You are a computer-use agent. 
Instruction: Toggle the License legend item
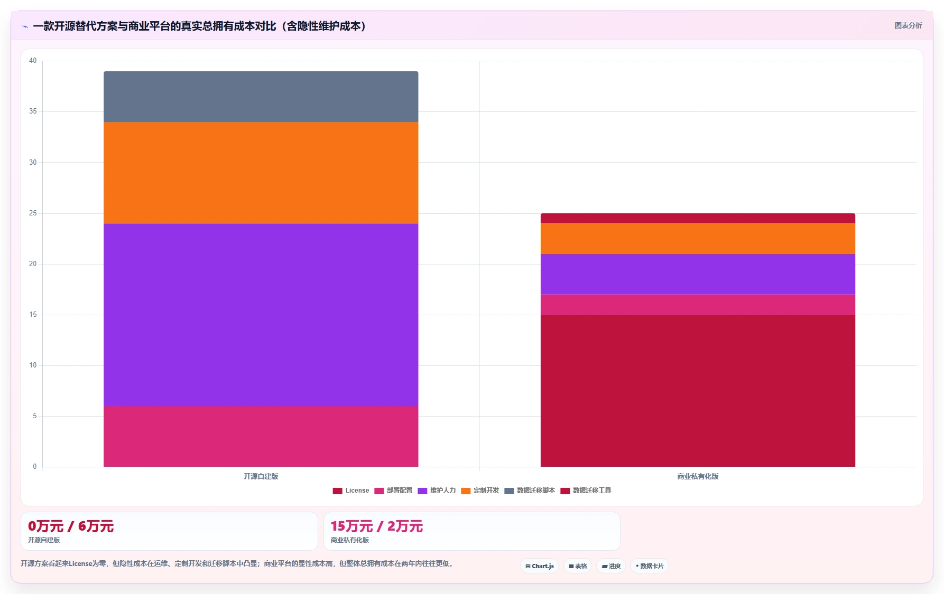pos(351,491)
